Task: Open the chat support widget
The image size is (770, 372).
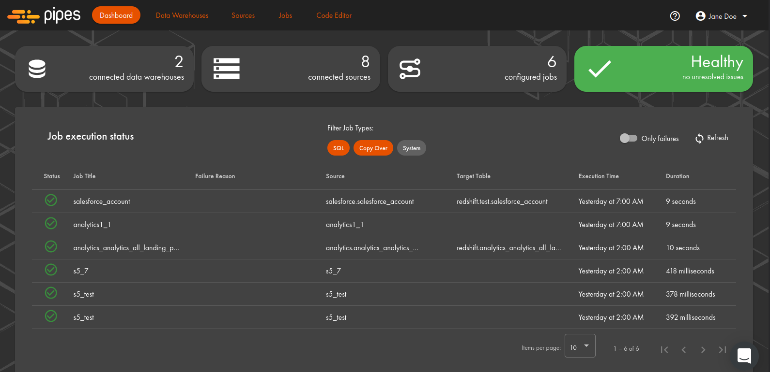Action: [x=744, y=356]
